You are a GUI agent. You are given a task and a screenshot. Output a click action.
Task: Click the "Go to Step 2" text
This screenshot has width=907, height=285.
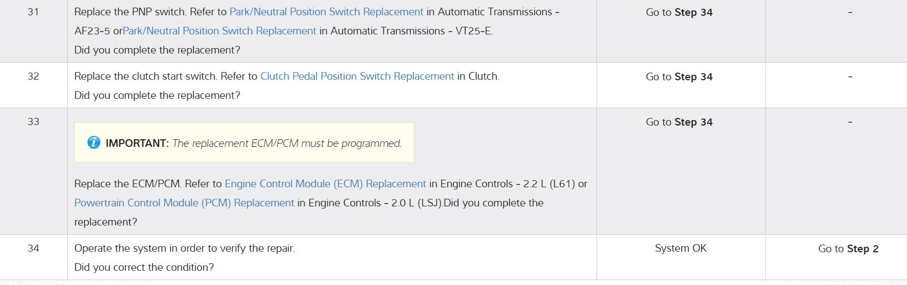click(x=848, y=249)
